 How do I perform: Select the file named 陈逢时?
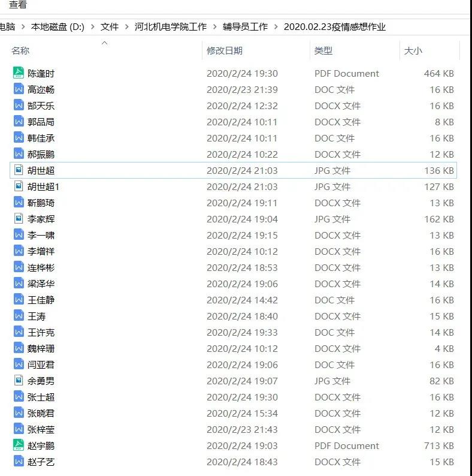point(41,74)
